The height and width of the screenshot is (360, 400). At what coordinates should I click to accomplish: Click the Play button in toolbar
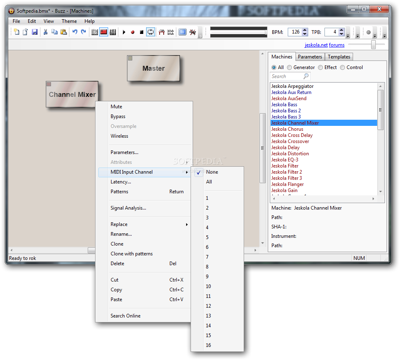click(124, 32)
